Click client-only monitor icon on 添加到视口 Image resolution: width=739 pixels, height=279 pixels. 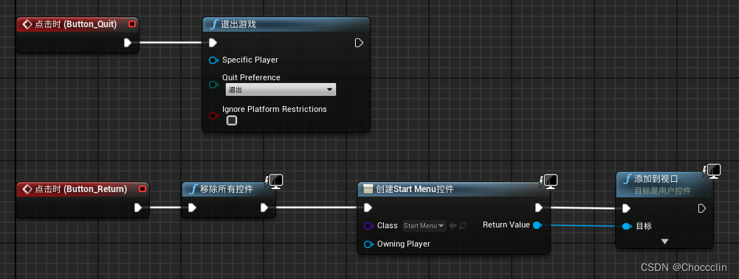coord(712,171)
